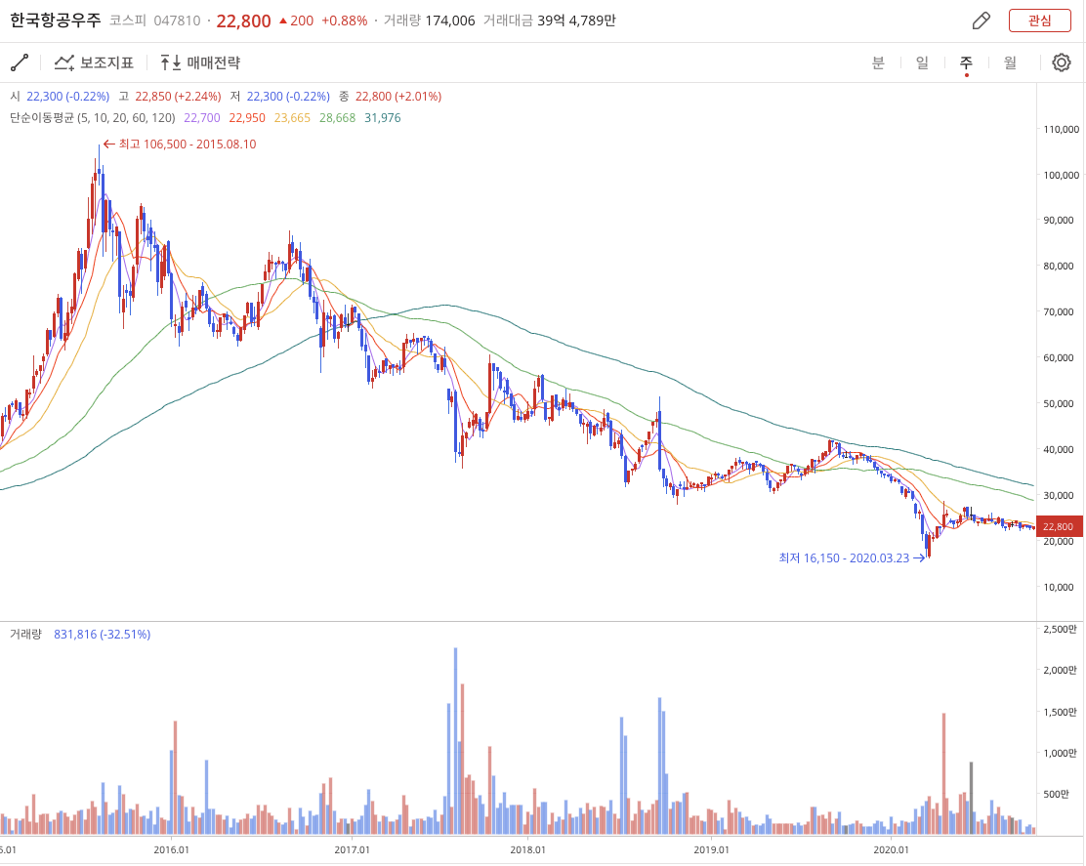The image size is (1086, 866).
Task: Click the red 22,800 price tag
Action: pos(1059,527)
